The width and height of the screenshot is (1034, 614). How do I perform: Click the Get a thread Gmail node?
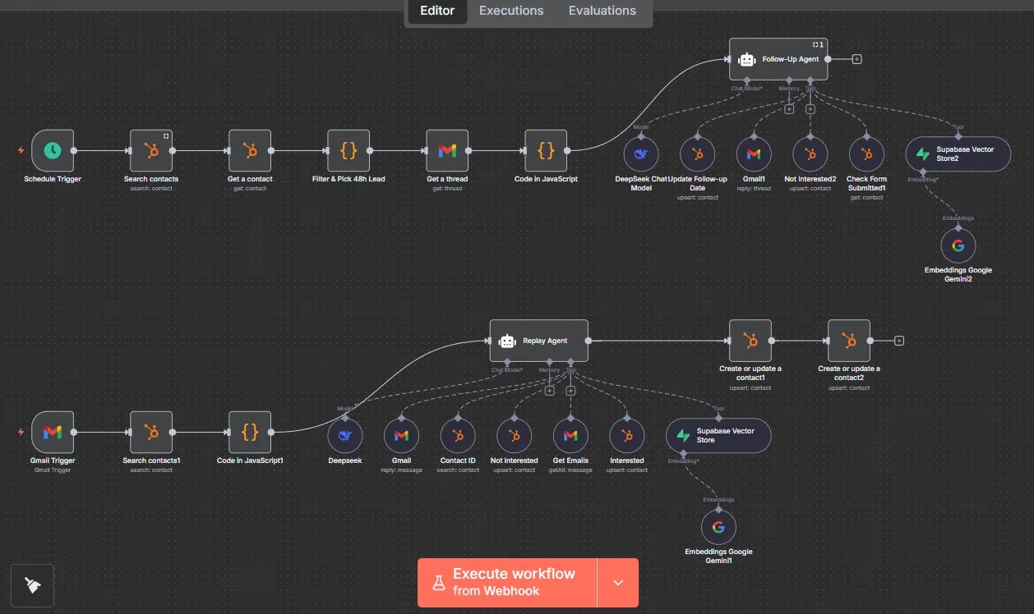point(447,151)
